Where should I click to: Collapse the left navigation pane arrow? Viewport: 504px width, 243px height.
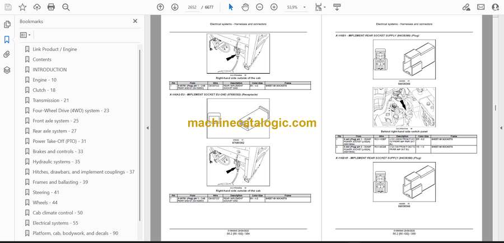tap(147, 128)
